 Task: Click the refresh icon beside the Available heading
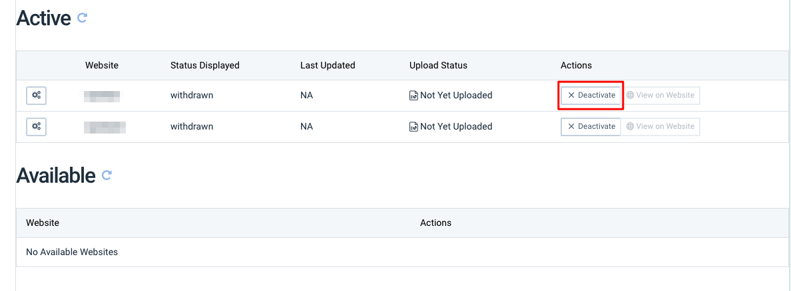tap(107, 175)
